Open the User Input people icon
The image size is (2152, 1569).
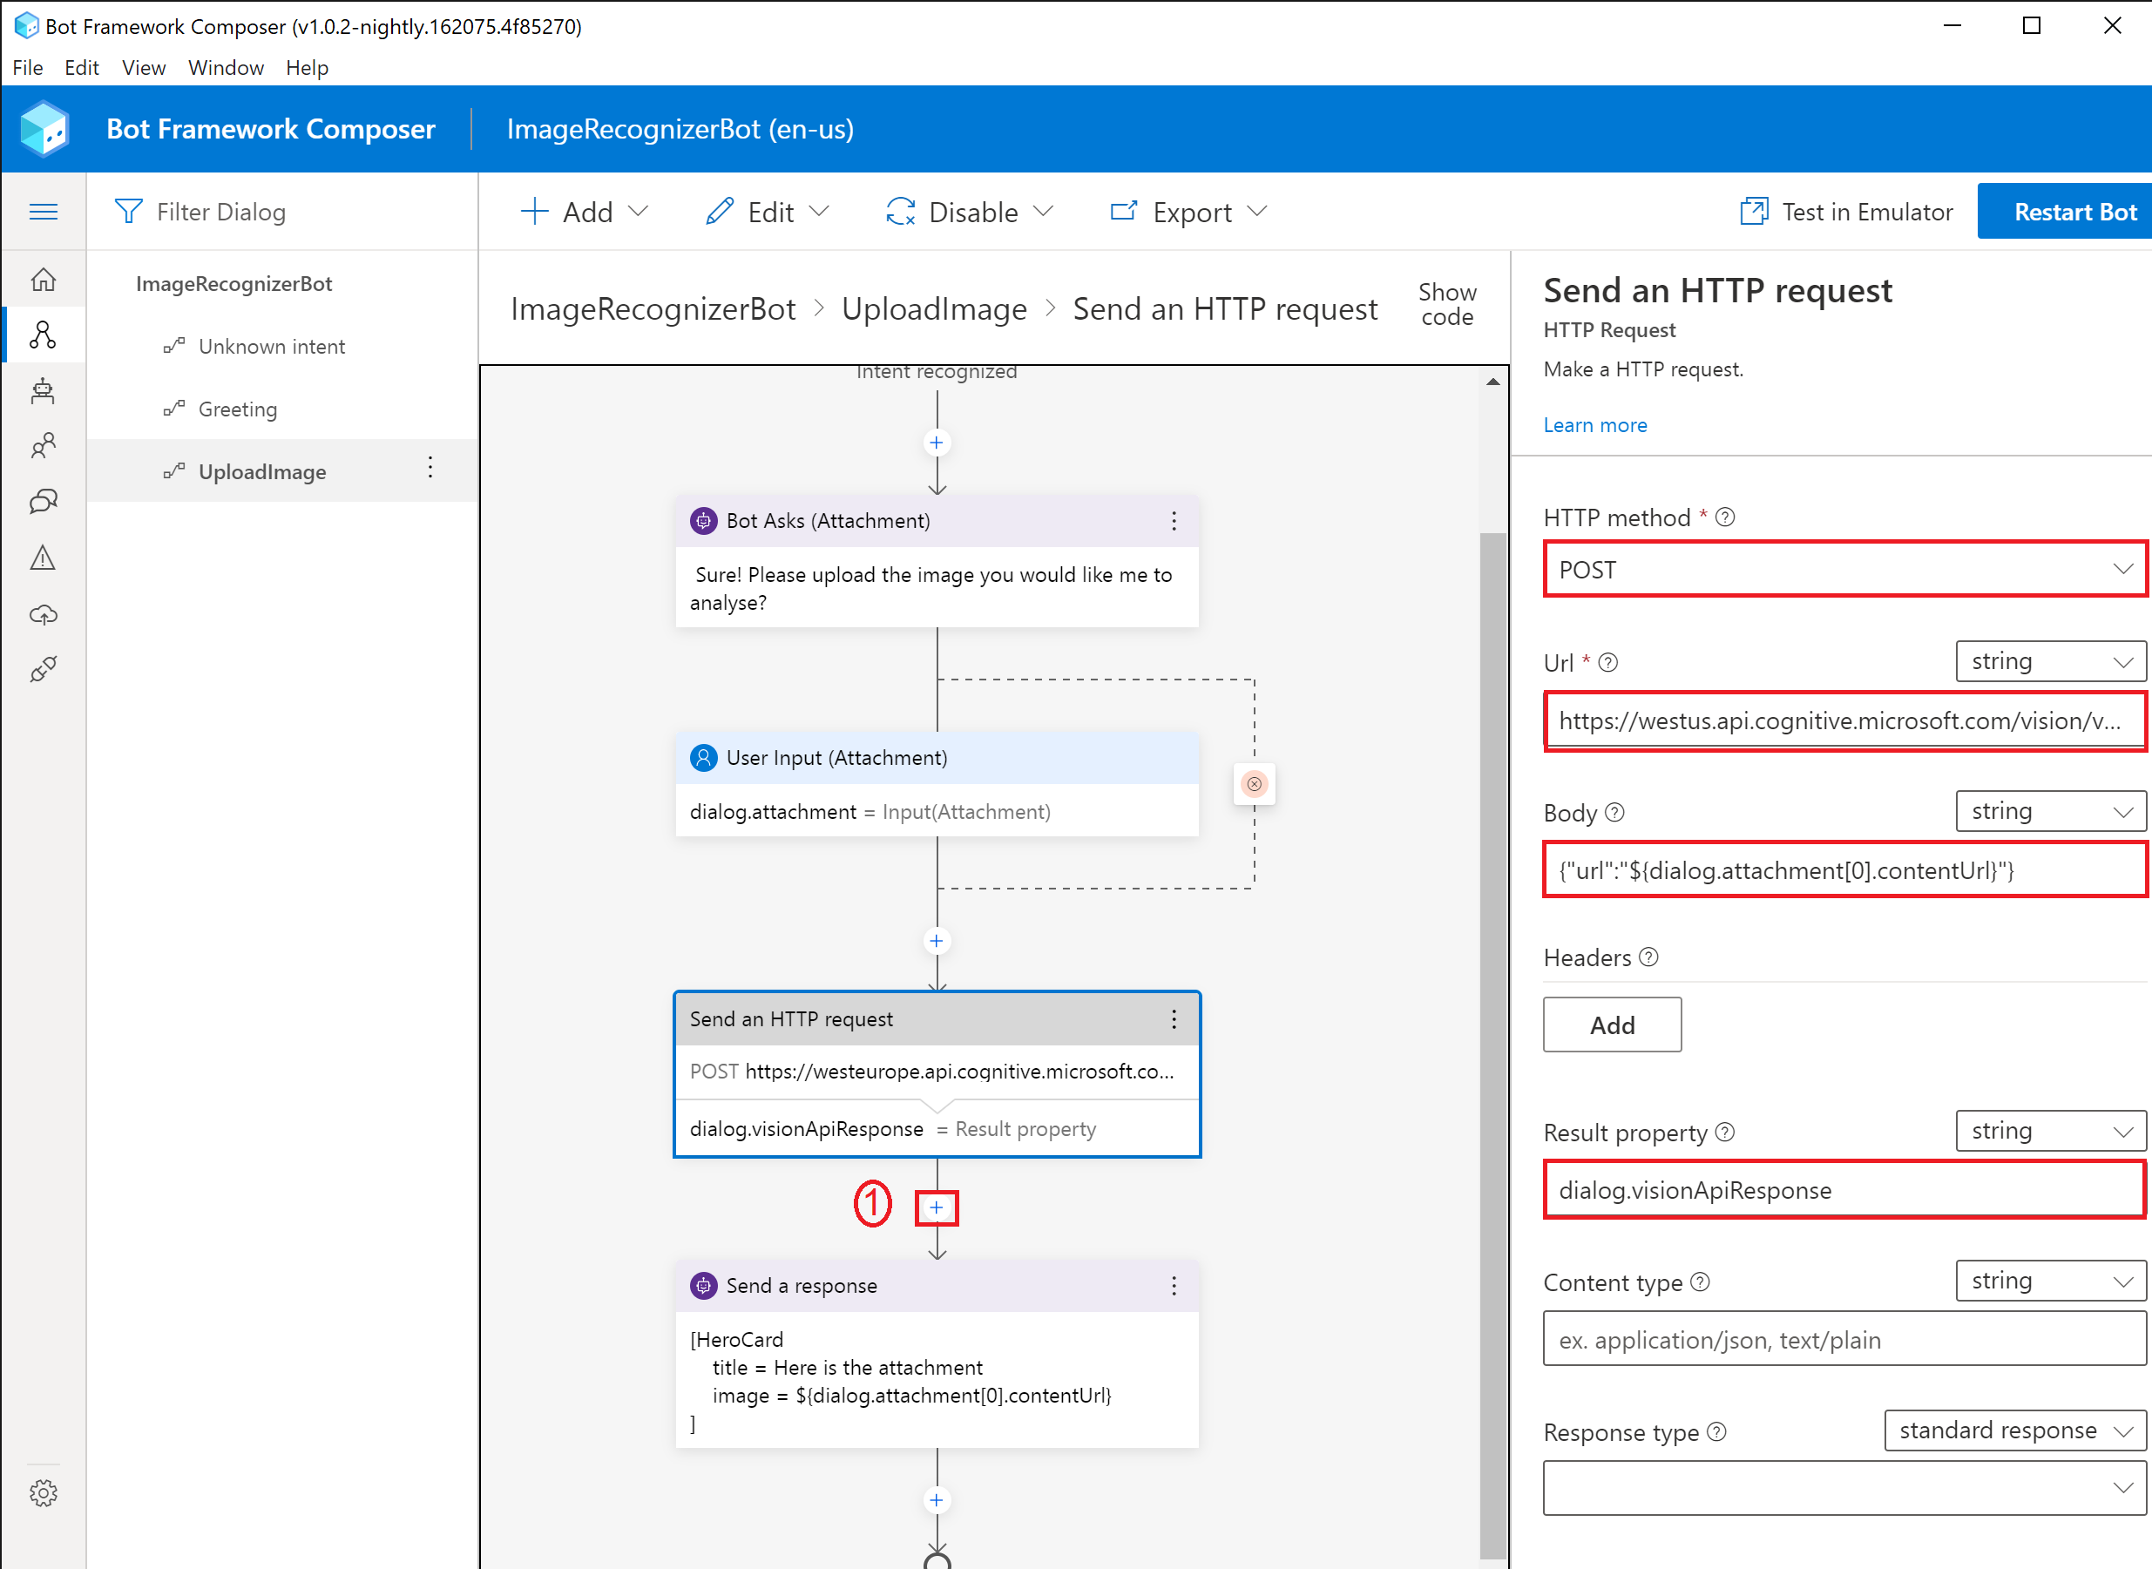pyautogui.click(x=44, y=445)
